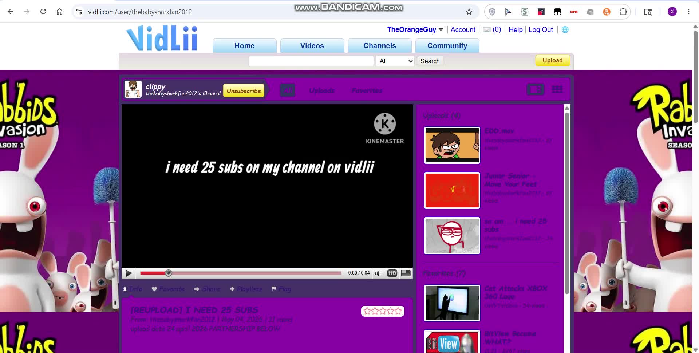Open clippy's channel avatar
699x353 pixels.
pos(133,89)
